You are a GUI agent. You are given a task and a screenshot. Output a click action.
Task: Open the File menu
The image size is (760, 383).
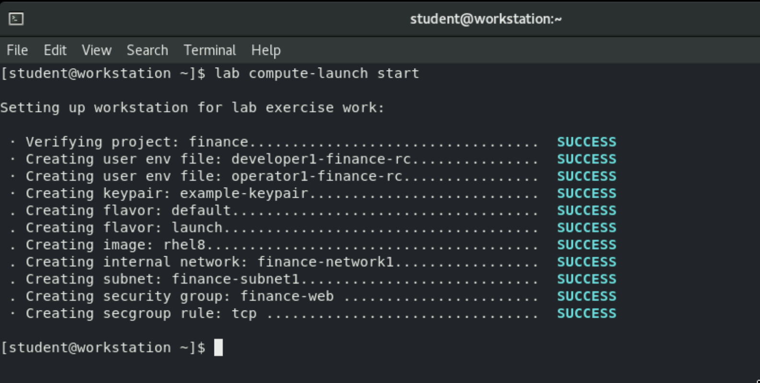tap(17, 50)
